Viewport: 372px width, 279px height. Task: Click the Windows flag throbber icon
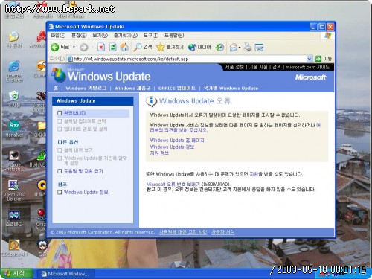[x=327, y=36]
